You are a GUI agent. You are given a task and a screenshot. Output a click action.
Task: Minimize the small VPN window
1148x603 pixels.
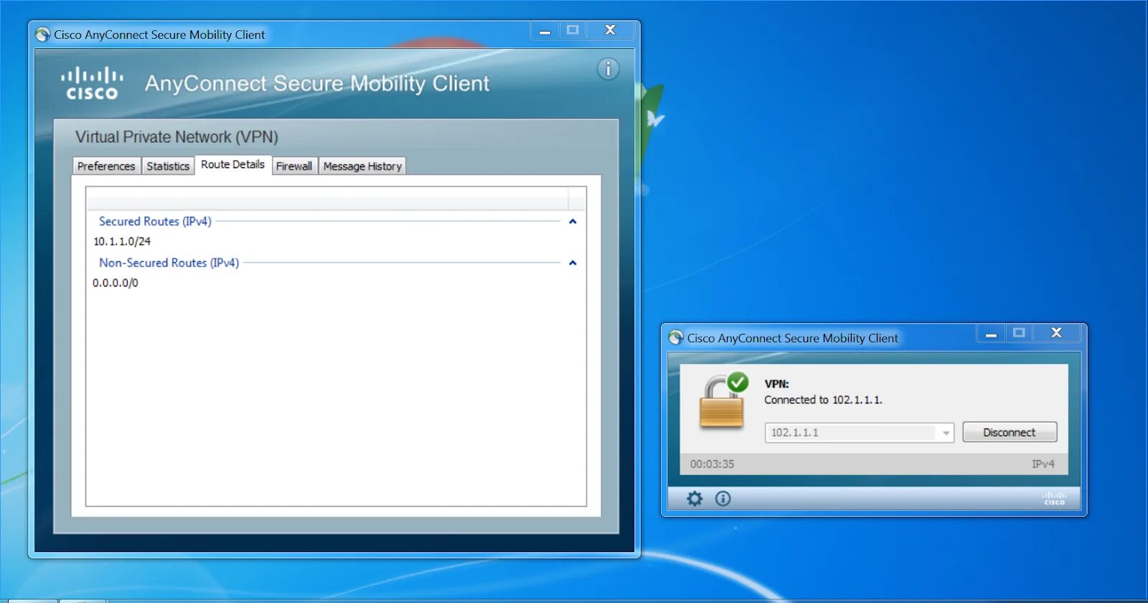click(991, 333)
